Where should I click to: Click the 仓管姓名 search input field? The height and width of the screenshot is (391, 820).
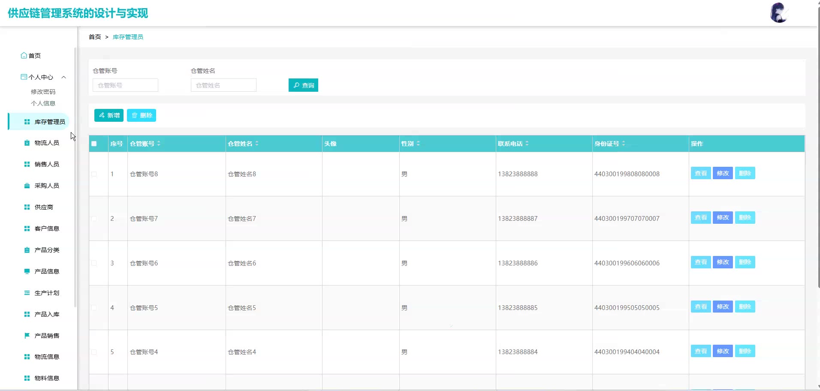point(223,85)
